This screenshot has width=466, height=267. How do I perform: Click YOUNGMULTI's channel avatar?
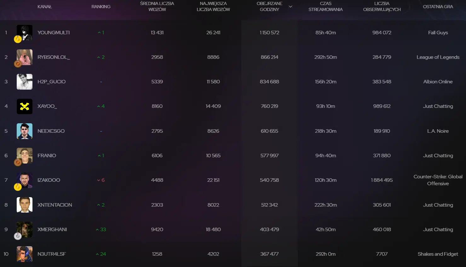point(25,32)
